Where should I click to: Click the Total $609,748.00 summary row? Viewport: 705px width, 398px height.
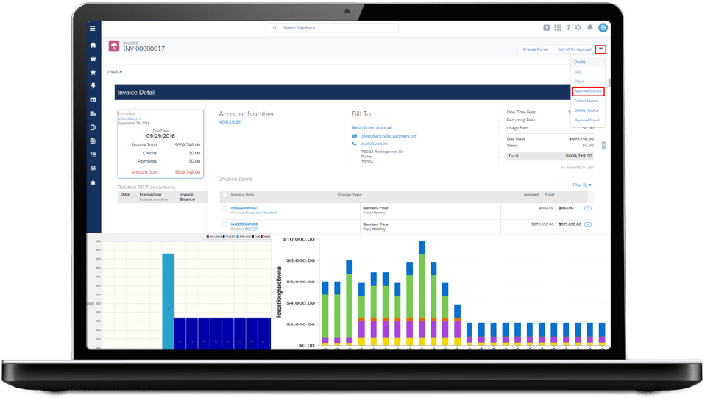click(550, 156)
